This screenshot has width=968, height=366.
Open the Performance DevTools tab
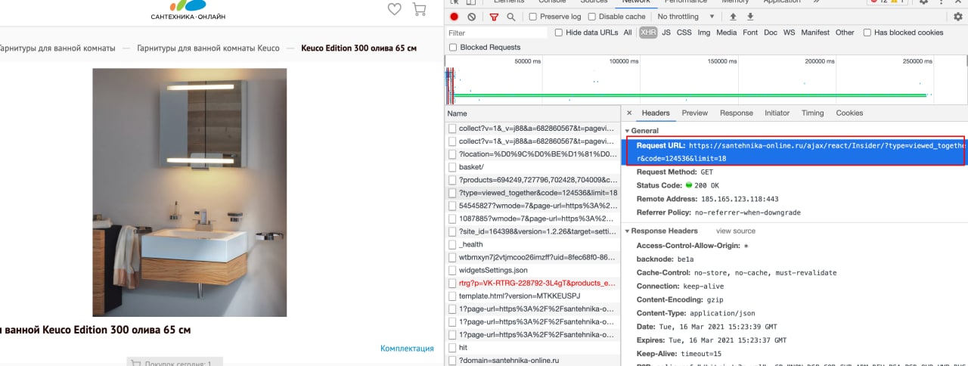[686, 2]
